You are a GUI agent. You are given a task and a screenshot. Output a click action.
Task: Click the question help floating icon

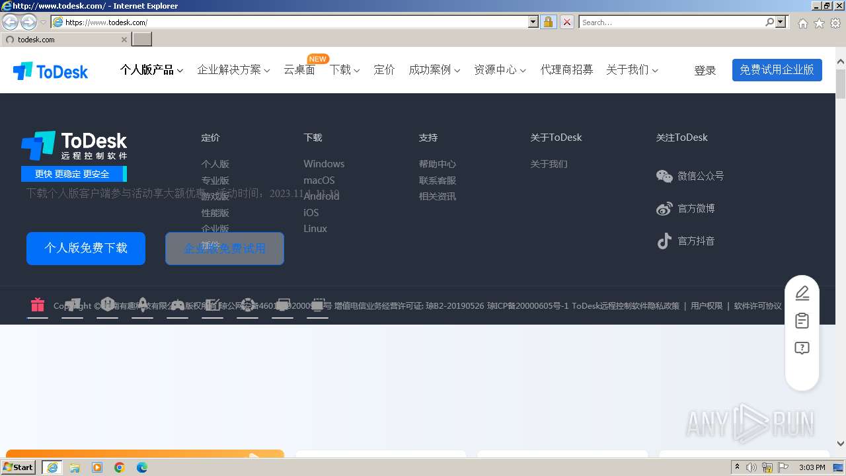click(802, 348)
